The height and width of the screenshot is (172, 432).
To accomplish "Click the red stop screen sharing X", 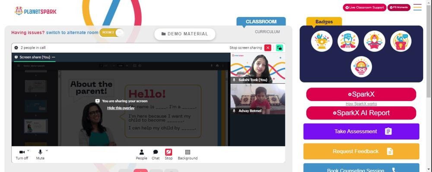I will 267,48.
